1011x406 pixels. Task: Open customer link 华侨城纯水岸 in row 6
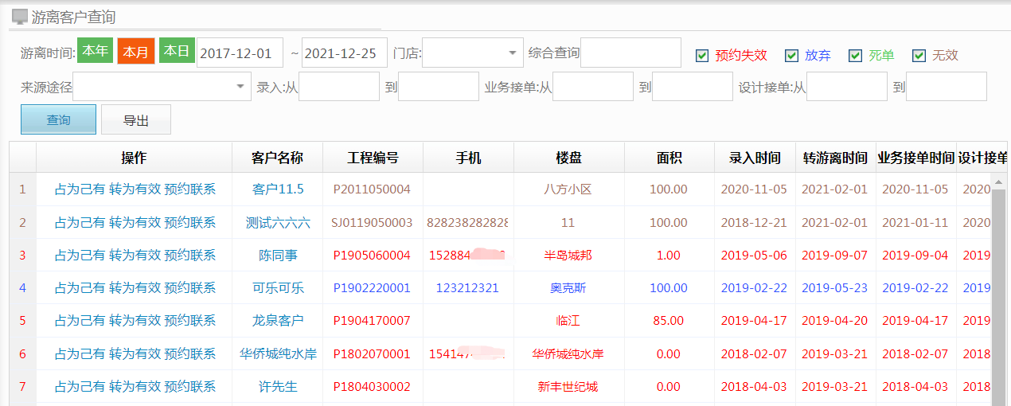tap(278, 354)
